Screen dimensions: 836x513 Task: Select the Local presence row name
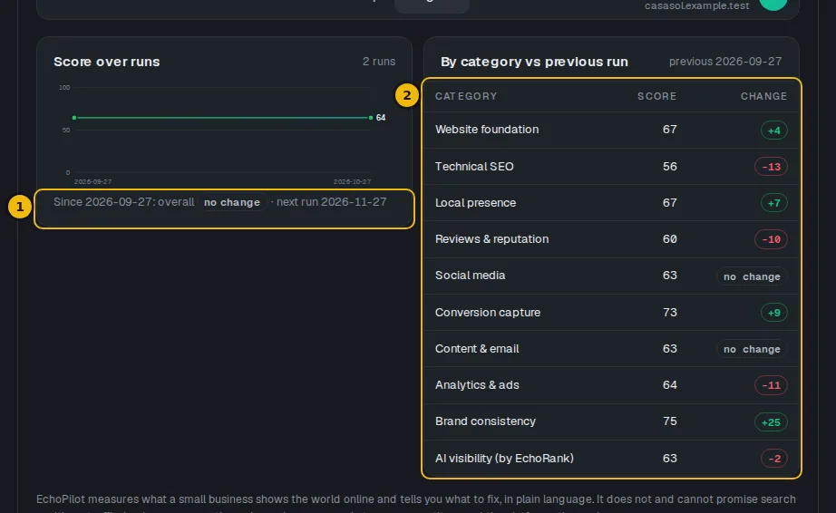(x=476, y=203)
